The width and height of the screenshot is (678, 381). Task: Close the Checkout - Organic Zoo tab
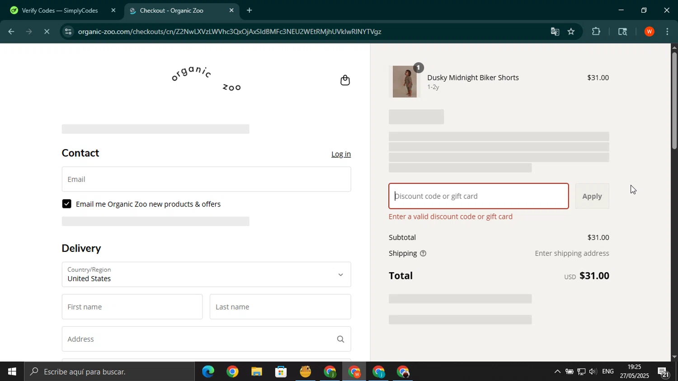(231, 10)
